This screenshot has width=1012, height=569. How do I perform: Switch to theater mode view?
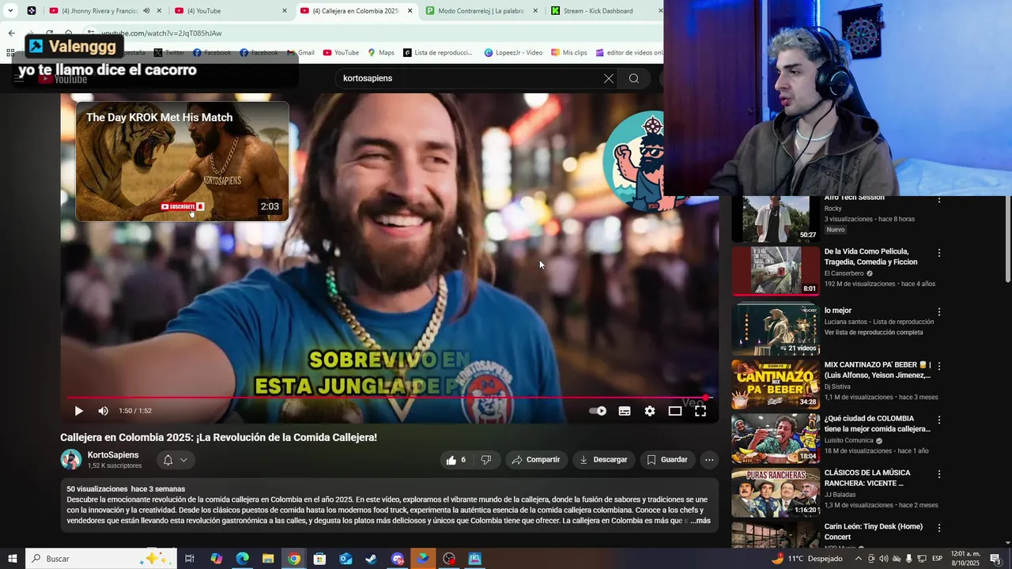675,411
